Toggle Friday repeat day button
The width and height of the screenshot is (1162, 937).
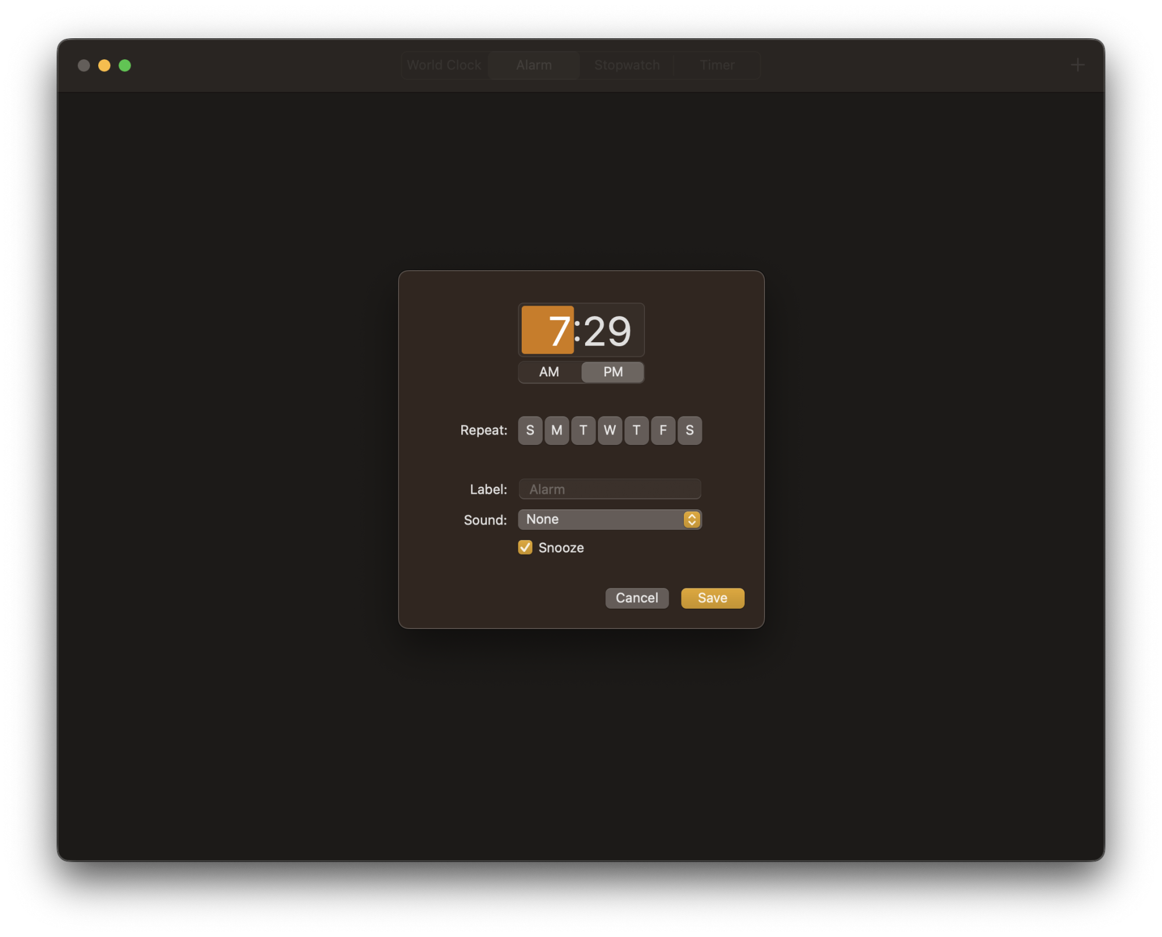[663, 430]
